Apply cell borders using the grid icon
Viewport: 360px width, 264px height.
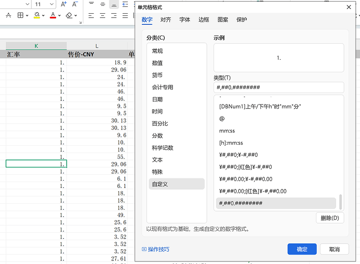pos(21,15)
